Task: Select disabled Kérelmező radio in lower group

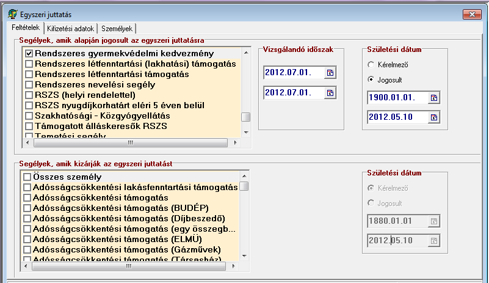Action: coord(371,188)
